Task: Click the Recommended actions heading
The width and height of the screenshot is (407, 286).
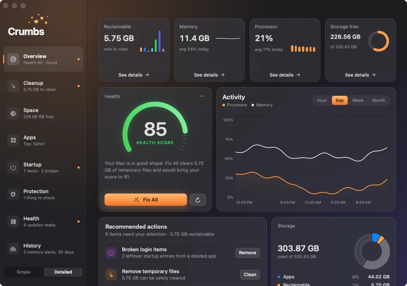Action: pyautogui.click(x=136, y=226)
